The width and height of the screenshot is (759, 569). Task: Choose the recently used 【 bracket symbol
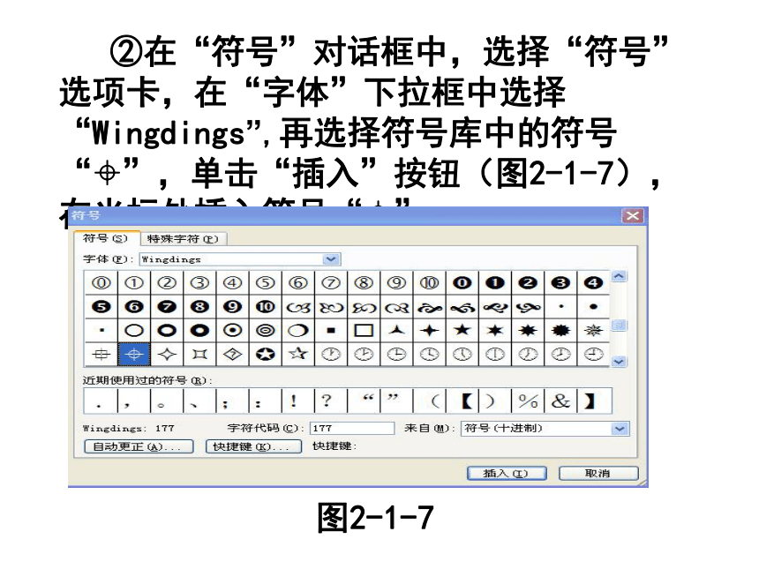click(467, 401)
